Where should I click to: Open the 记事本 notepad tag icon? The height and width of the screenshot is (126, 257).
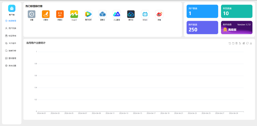tap(46, 14)
